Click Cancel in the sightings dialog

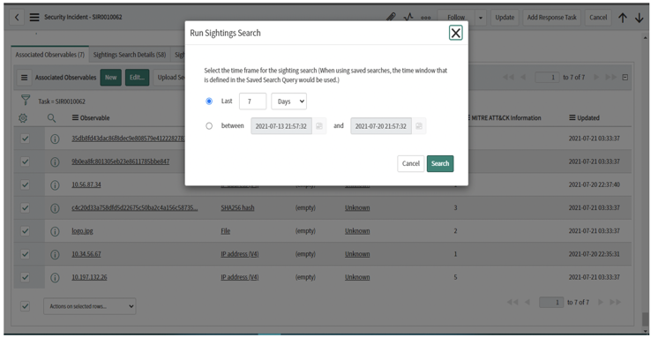(x=410, y=163)
